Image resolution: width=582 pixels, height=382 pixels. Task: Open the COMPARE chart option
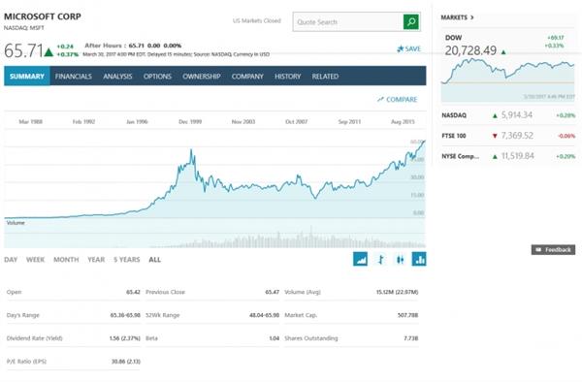(397, 100)
